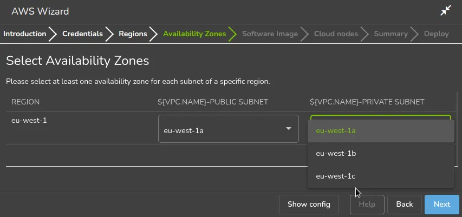Jump to the Summary step
This screenshot has width=462, height=217.
391,34
